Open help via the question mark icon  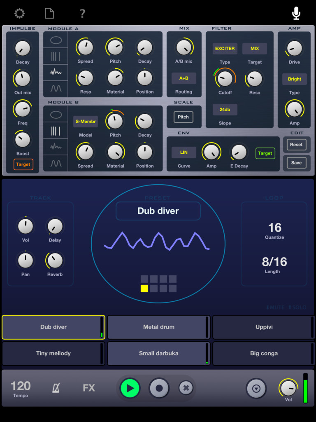82,14
